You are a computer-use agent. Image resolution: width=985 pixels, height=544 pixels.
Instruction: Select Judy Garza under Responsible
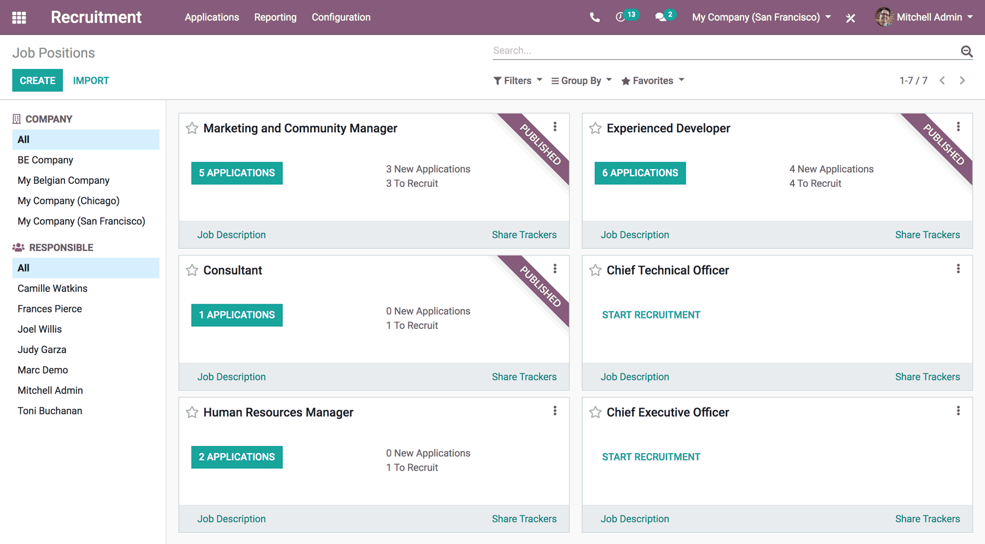[42, 349]
